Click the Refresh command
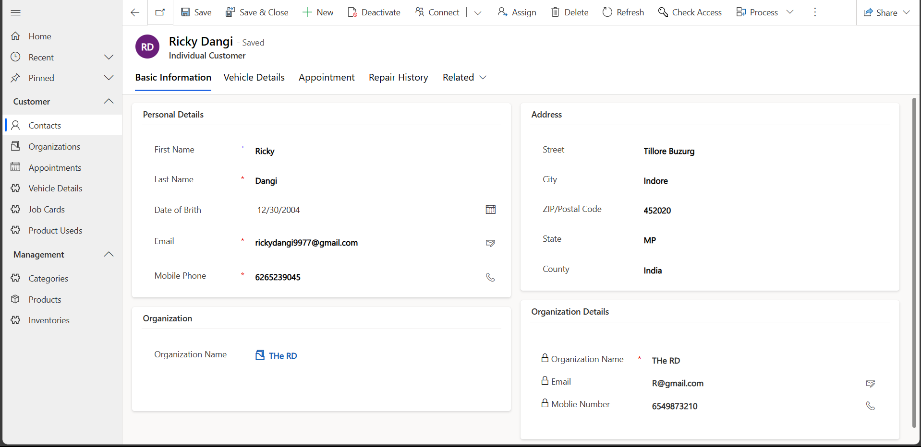The image size is (921, 447). 623,12
